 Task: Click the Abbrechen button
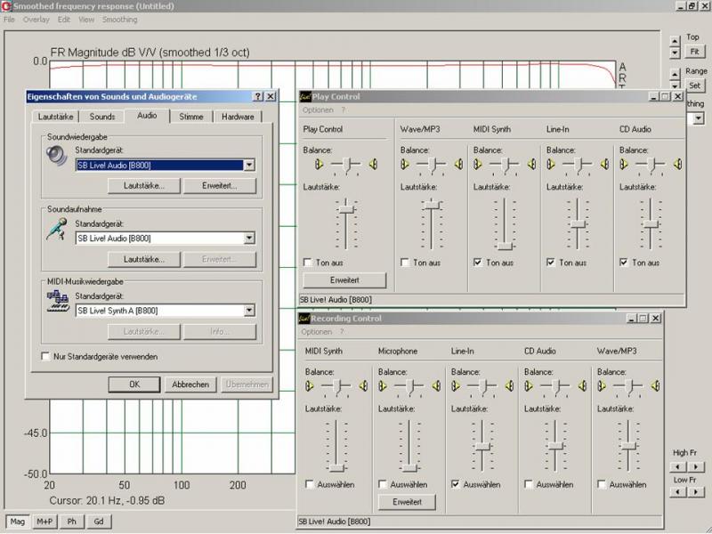(190, 384)
